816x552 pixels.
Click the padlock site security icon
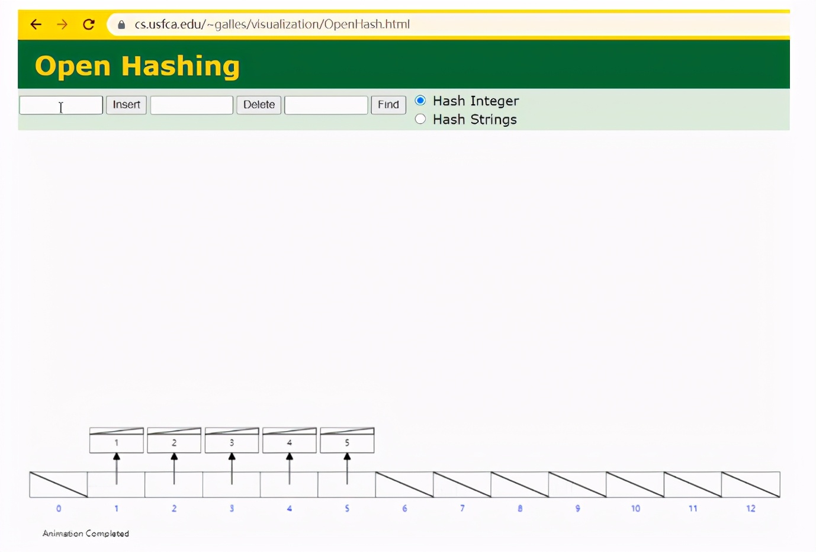(121, 25)
